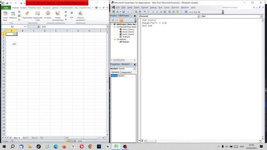Image resolution: width=267 pixels, height=150 pixels.
Task: Select Module1 in project tree
Action: (126, 42)
